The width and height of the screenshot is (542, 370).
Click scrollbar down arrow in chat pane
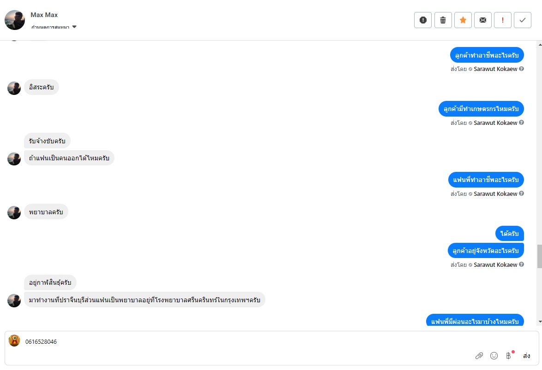[540, 322]
